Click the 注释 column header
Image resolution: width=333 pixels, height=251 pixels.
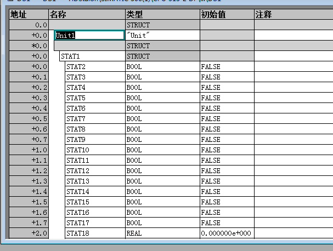(294, 14)
